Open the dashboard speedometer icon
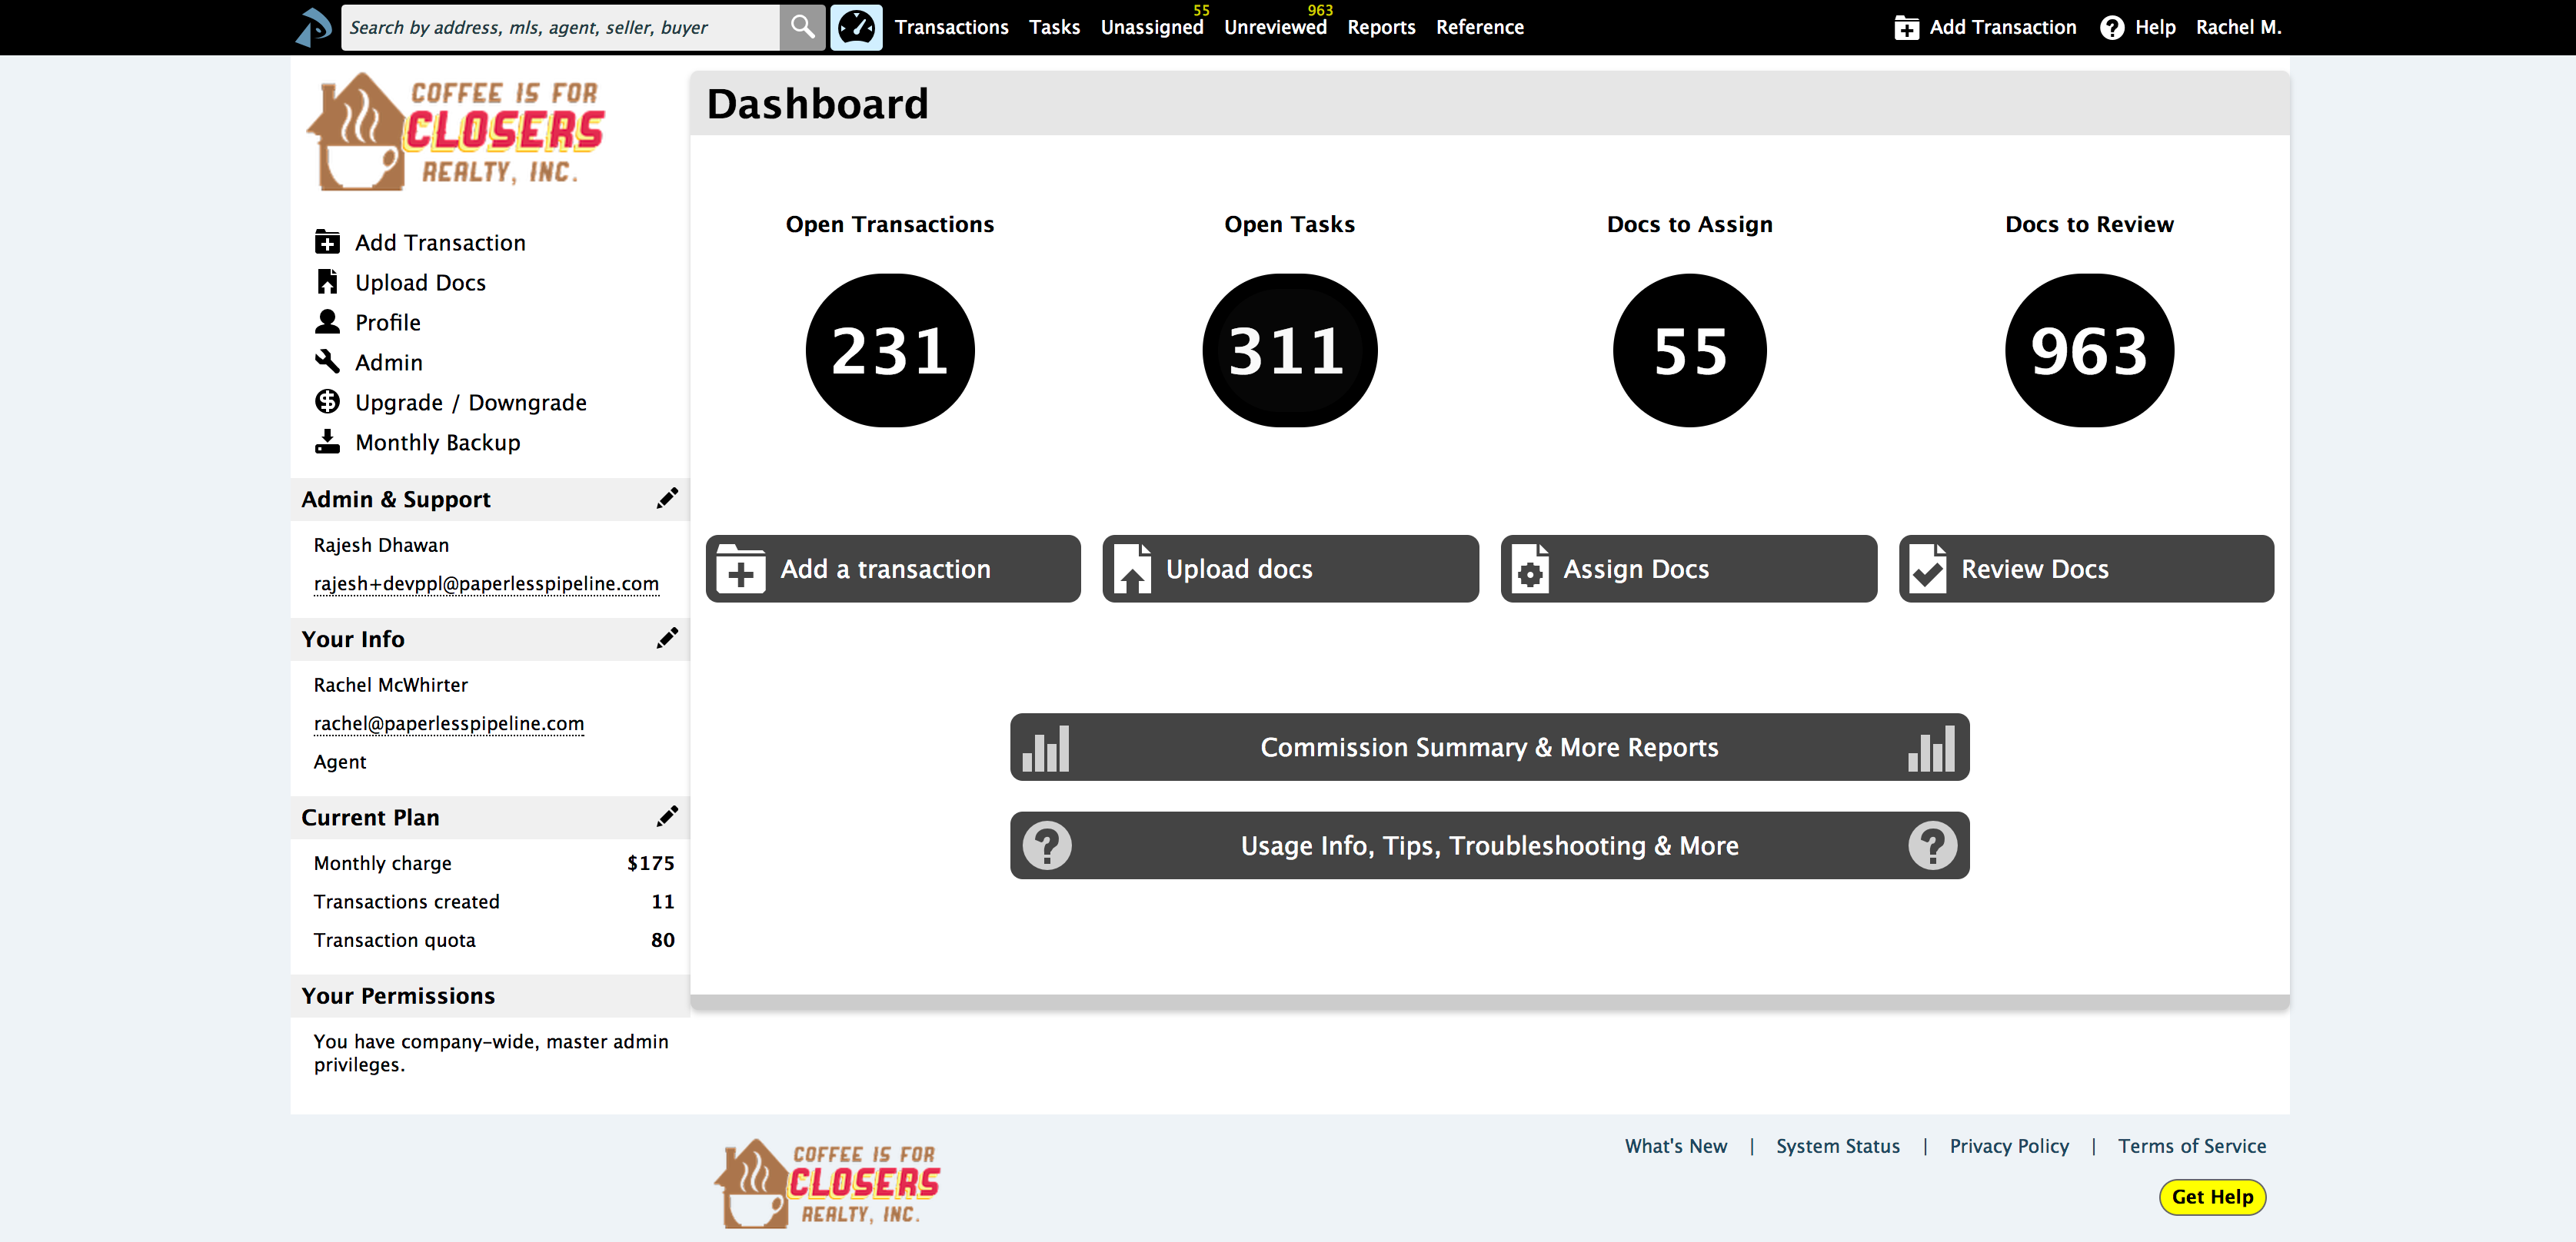Viewport: 2576px width, 1242px height. click(856, 27)
